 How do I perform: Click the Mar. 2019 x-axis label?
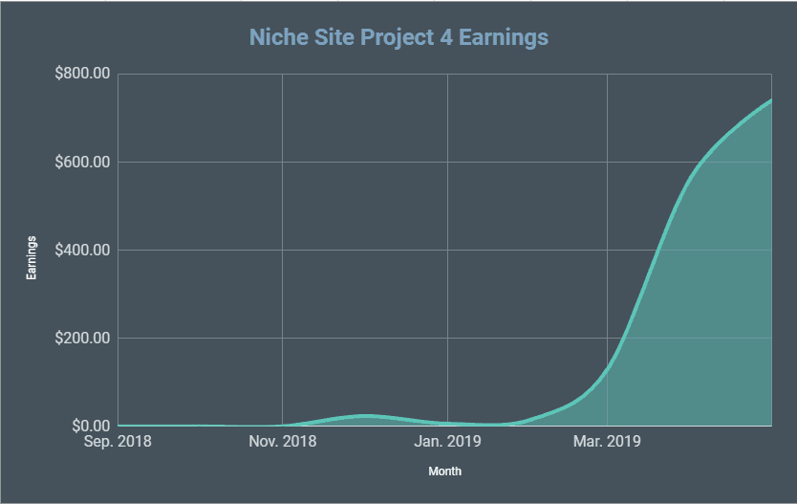click(607, 441)
